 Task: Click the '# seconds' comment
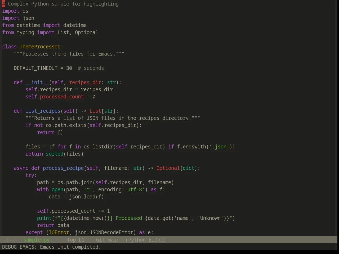[91, 68]
